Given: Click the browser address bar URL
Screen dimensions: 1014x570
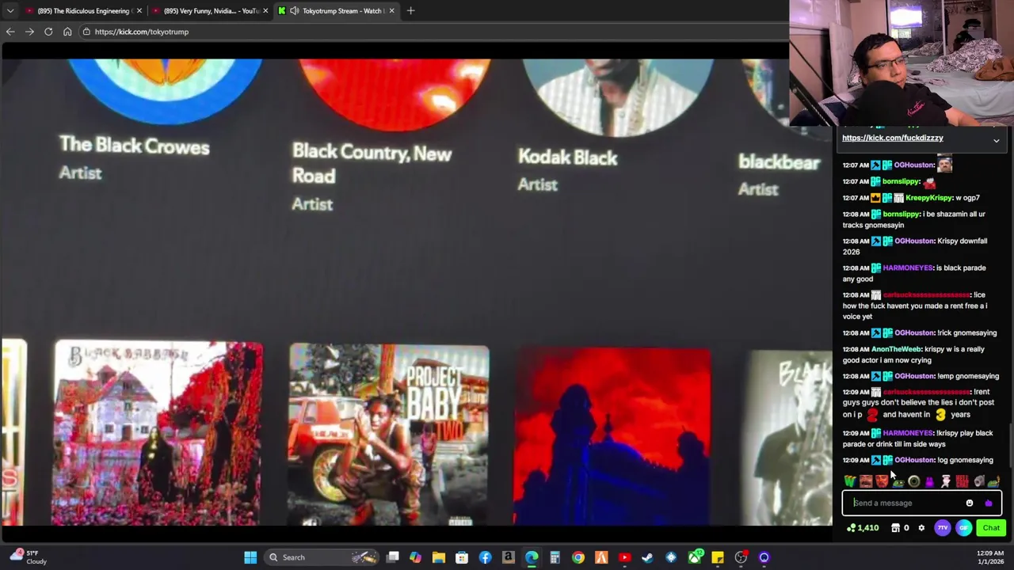Looking at the screenshot, I should (142, 32).
